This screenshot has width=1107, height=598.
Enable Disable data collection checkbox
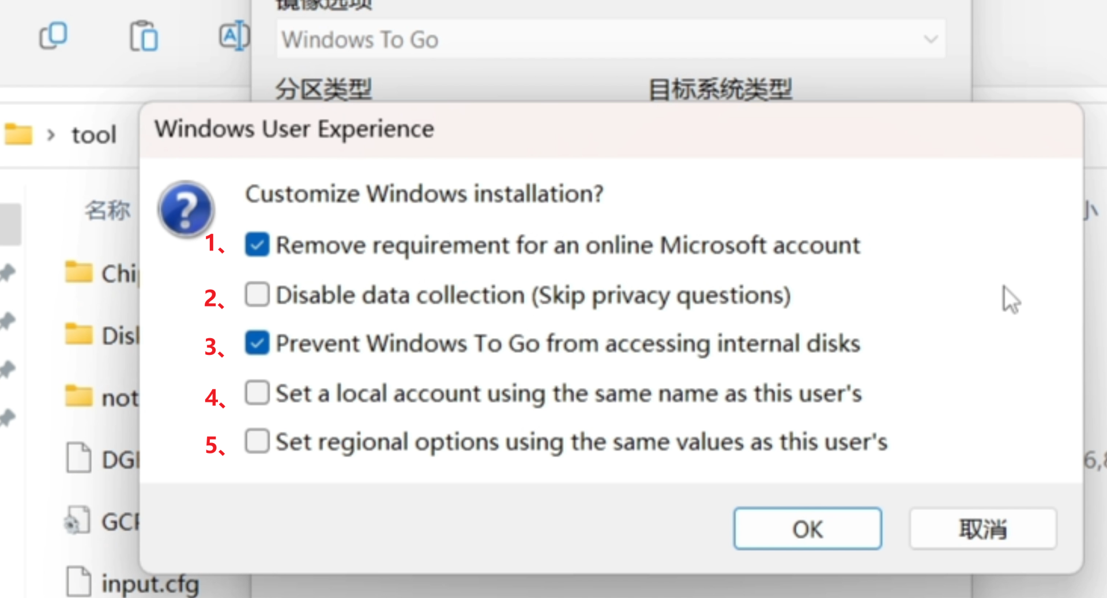point(257,294)
